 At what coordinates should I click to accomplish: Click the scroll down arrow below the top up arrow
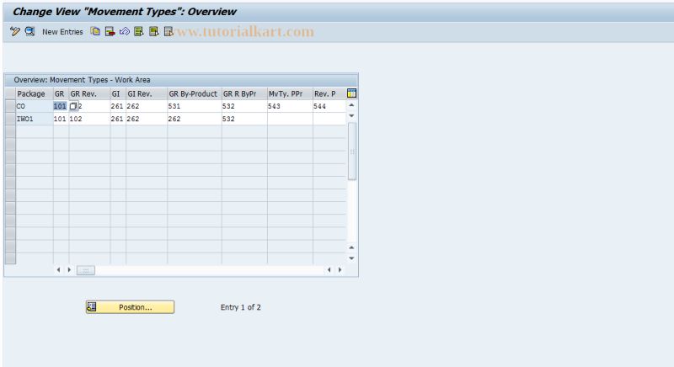(x=351, y=116)
